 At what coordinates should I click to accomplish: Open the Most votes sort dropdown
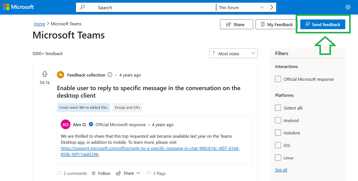point(233,53)
